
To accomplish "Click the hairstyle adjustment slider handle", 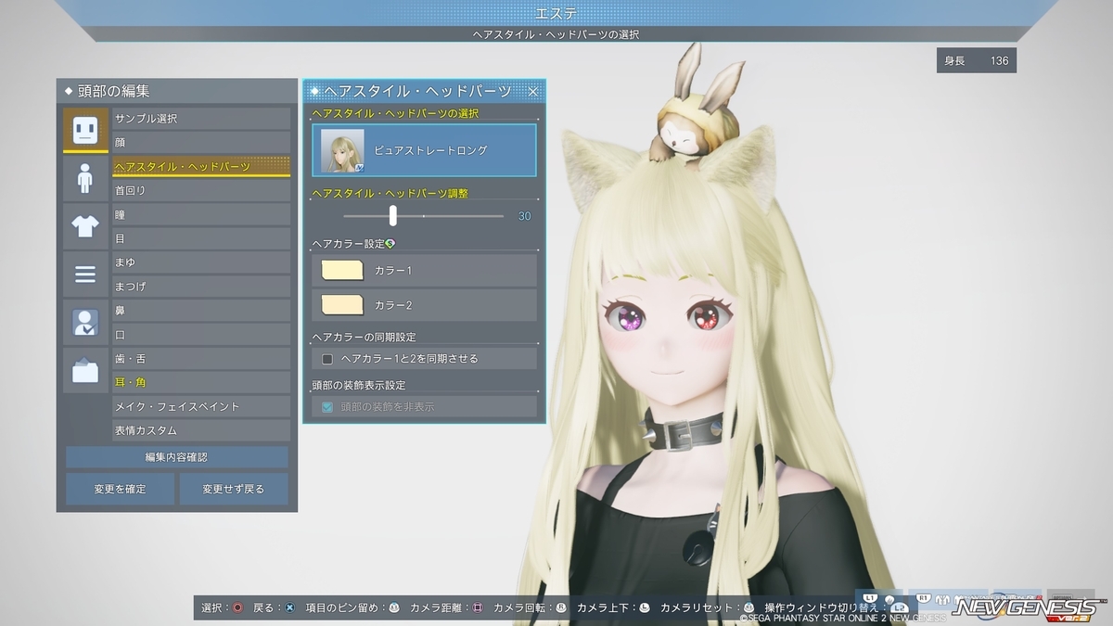I will point(393,215).
